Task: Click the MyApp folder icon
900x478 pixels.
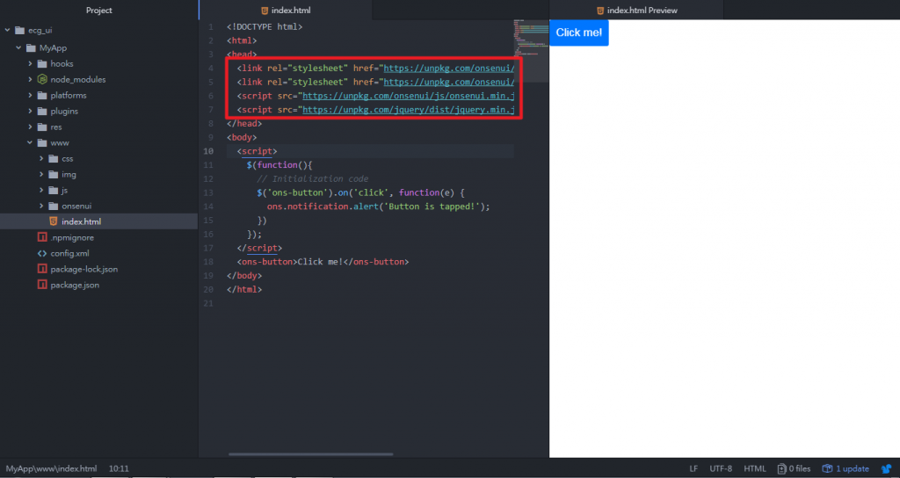Action: tap(31, 48)
